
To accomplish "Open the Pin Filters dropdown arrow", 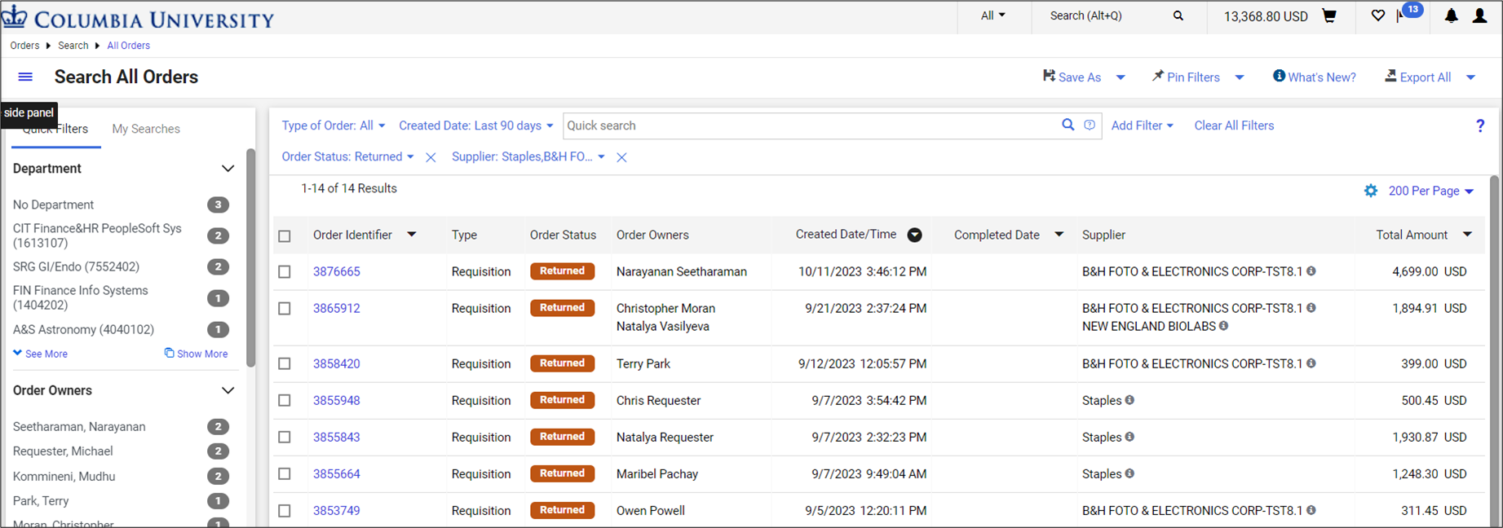I will point(1240,77).
